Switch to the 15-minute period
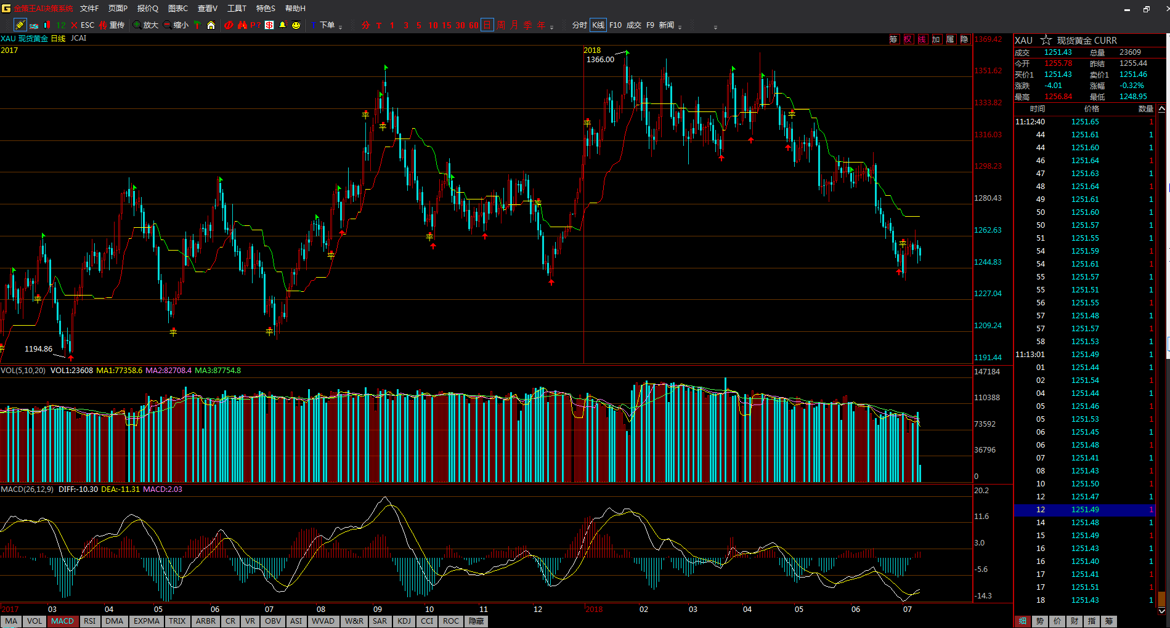The height and width of the screenshot is (628, 1170). [447, 25]
